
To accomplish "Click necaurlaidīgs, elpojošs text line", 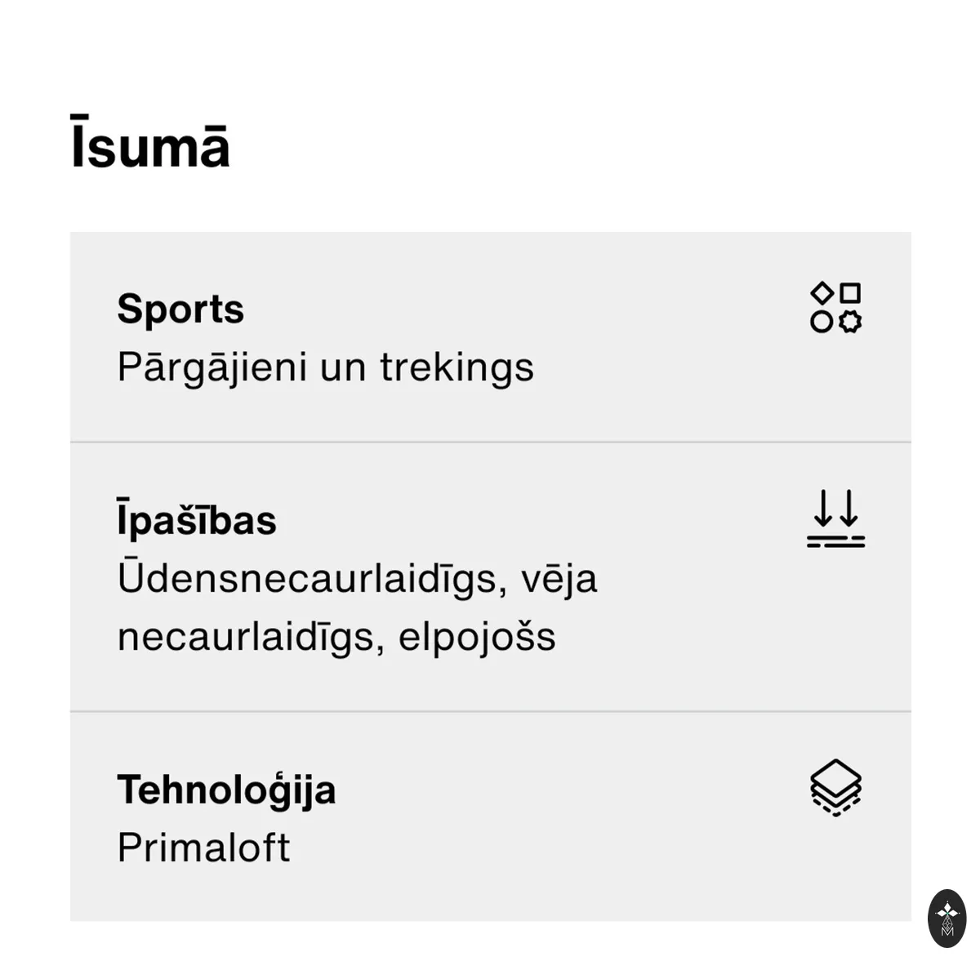I will click(336, 637).
